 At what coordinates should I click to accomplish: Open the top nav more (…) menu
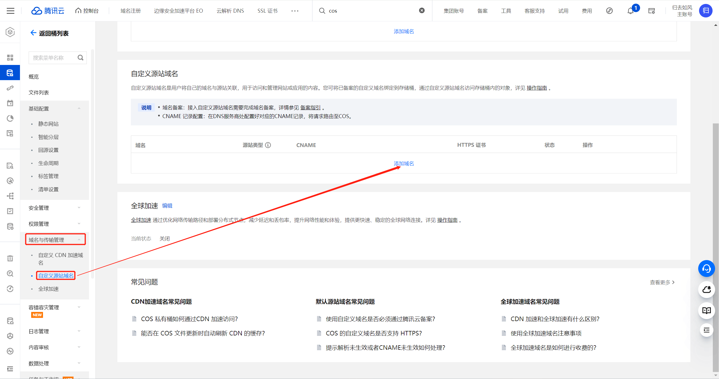point(295,11)
